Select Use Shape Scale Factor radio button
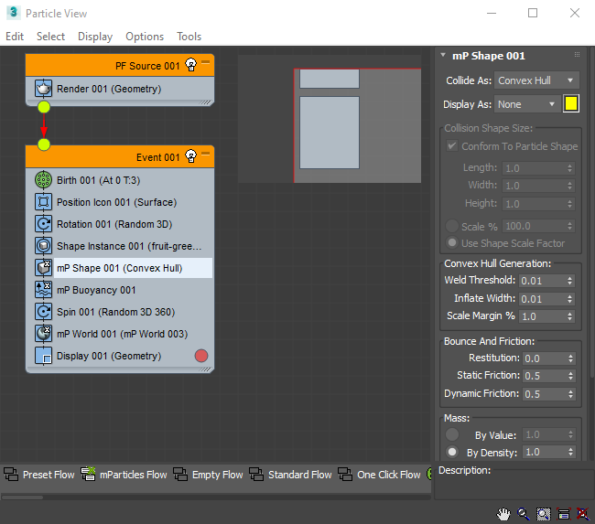The height and width of the screenshot is (524, 595). coord(451,242)
